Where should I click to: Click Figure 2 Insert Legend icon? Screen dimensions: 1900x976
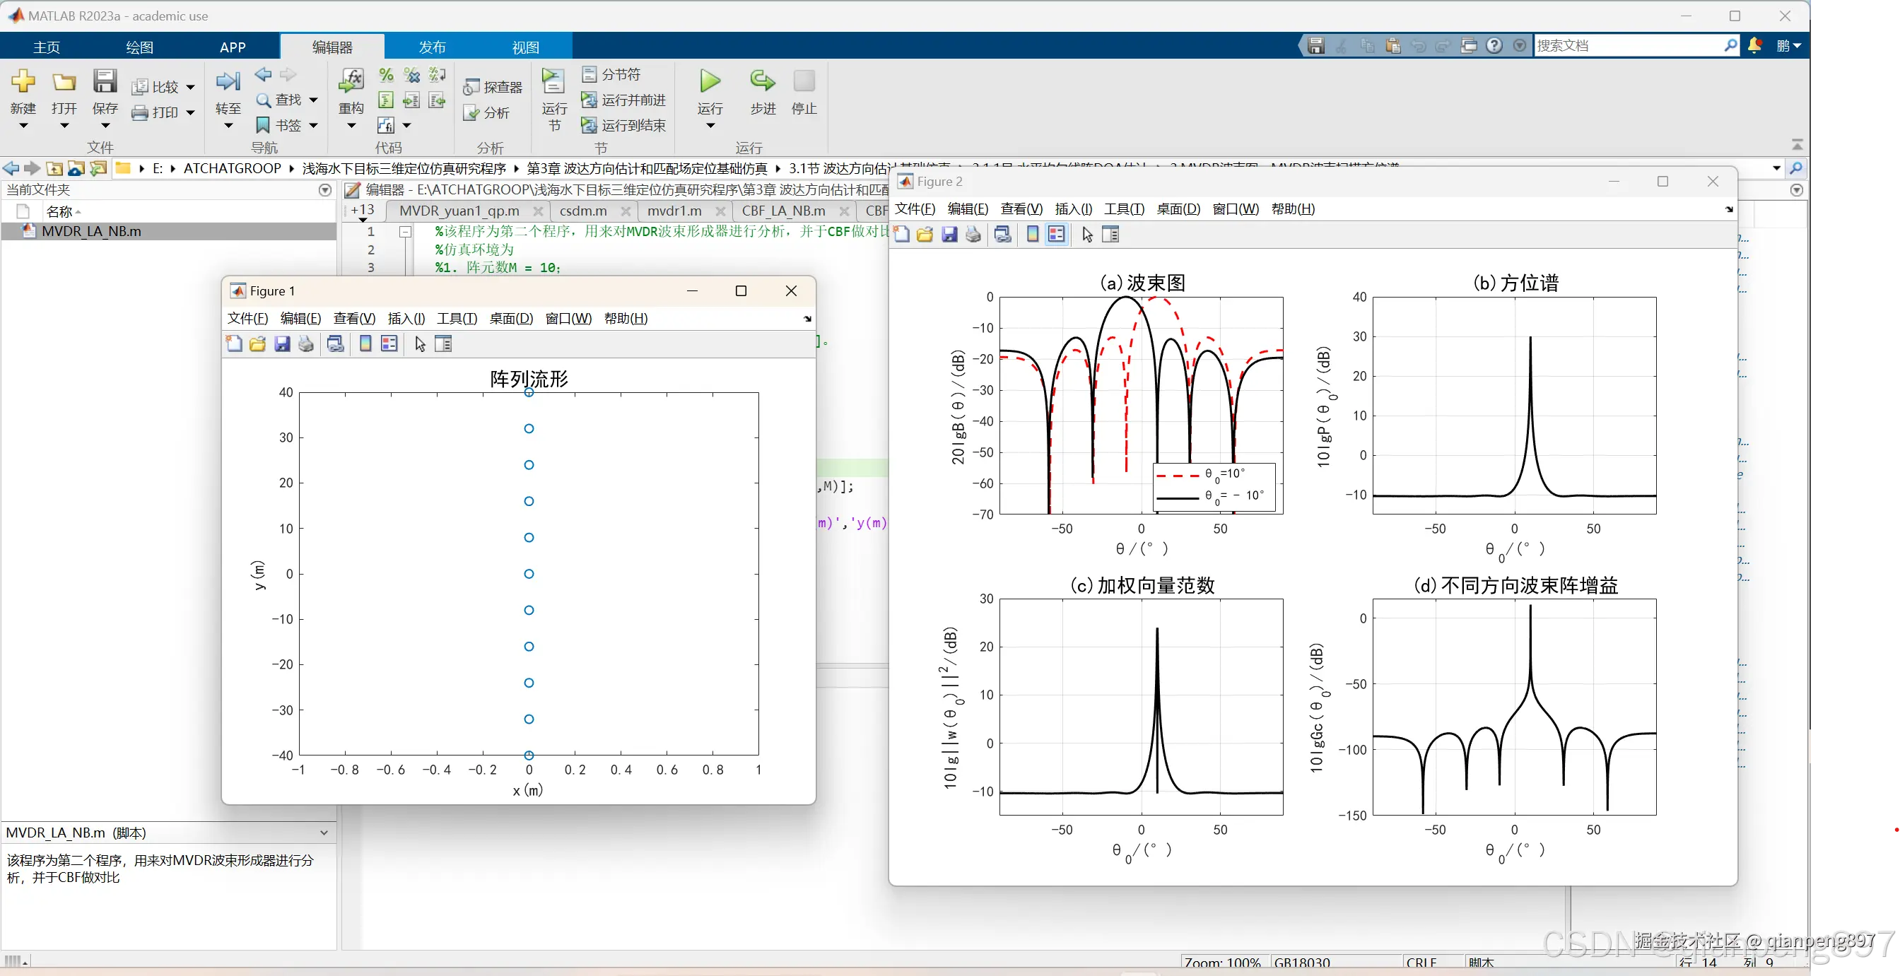(1056, 235)
